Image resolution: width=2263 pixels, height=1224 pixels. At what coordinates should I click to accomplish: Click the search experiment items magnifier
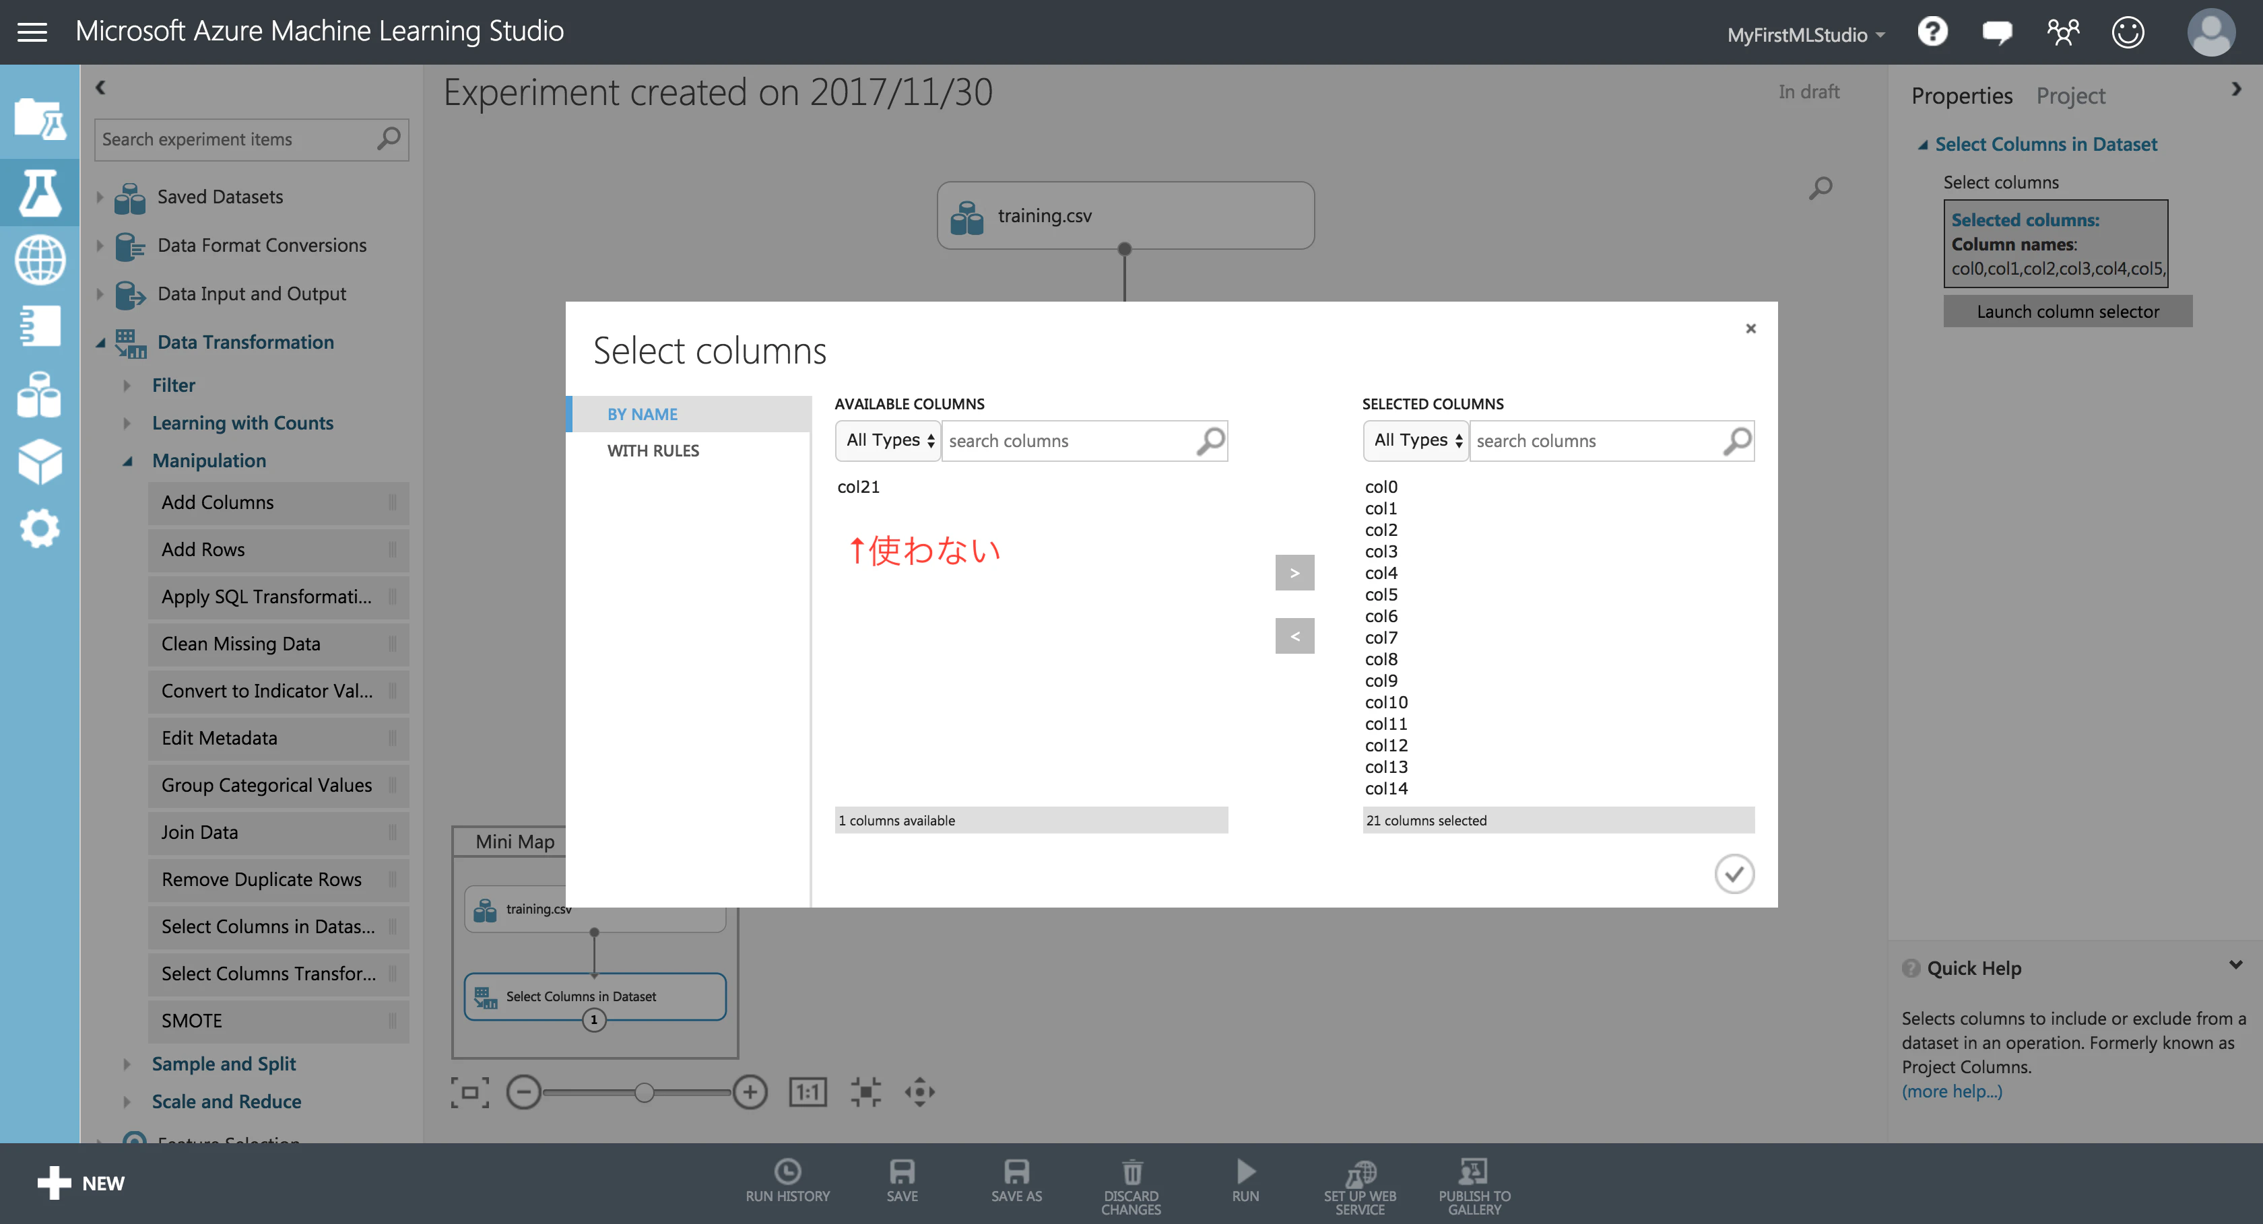[x=389, y=139]
